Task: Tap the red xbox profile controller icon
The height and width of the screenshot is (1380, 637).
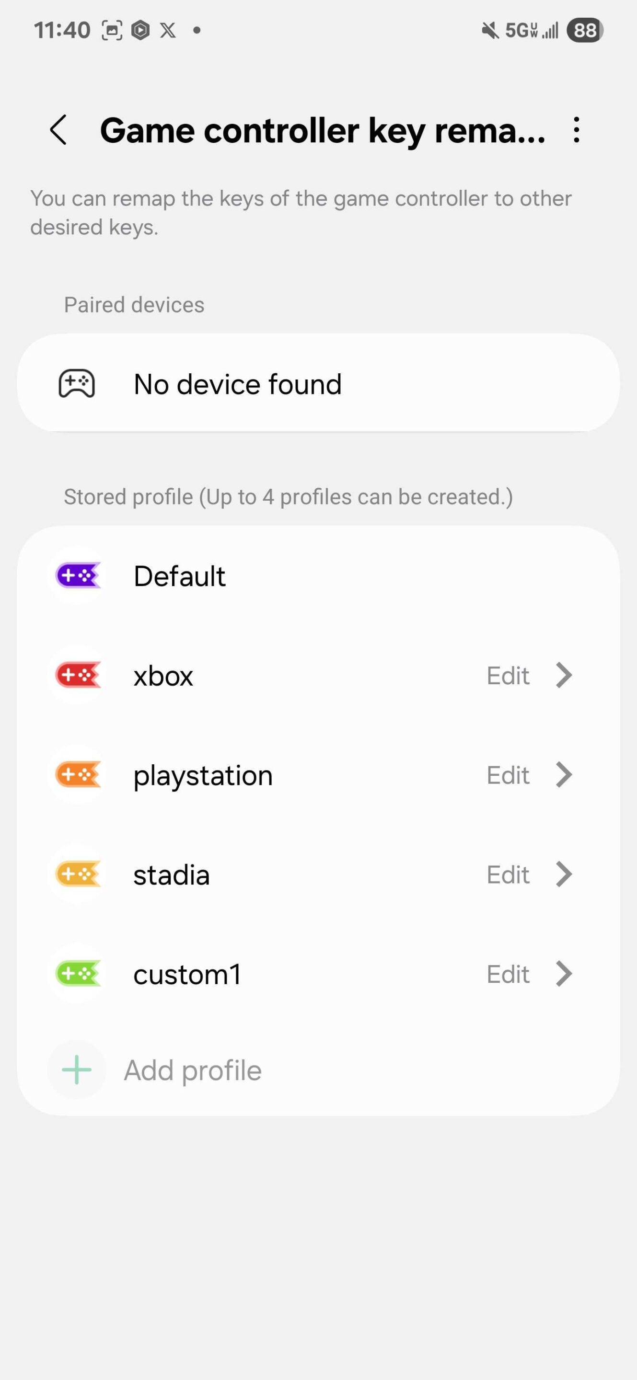Action: point(78,676)
